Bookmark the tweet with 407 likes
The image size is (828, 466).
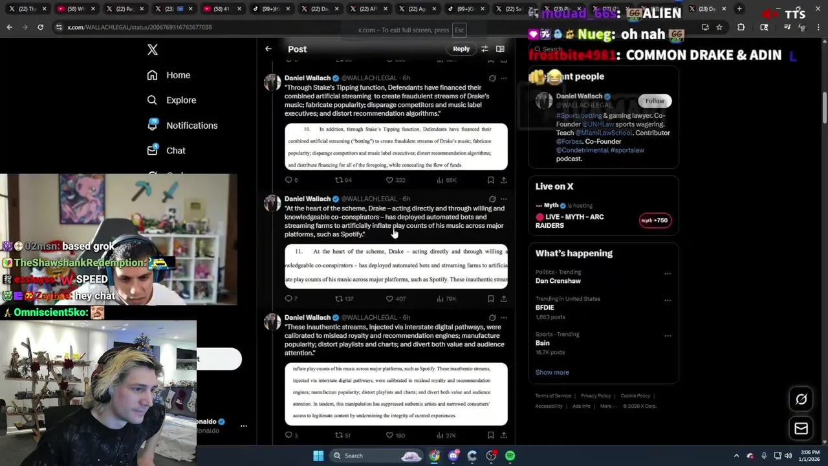click(x=491, y=298)
